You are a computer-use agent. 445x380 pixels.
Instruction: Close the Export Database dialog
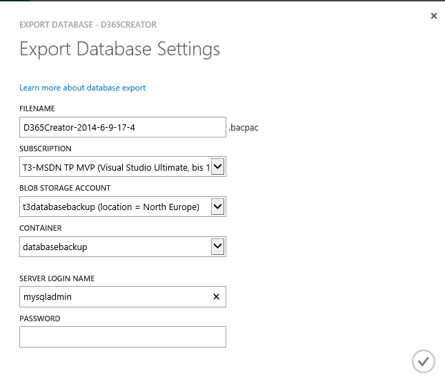point(433,16)
